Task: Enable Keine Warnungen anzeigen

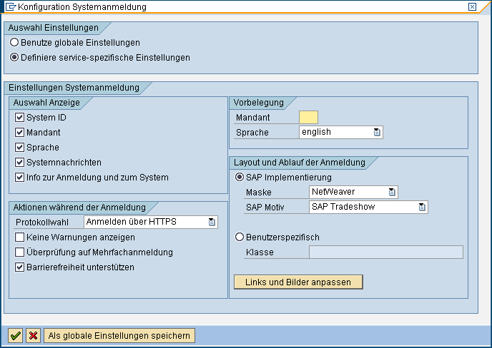Action: point(19,237)
